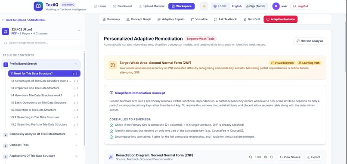Open Upload Material page
This screenshot has height=164, width=347.
pos(152,6)
